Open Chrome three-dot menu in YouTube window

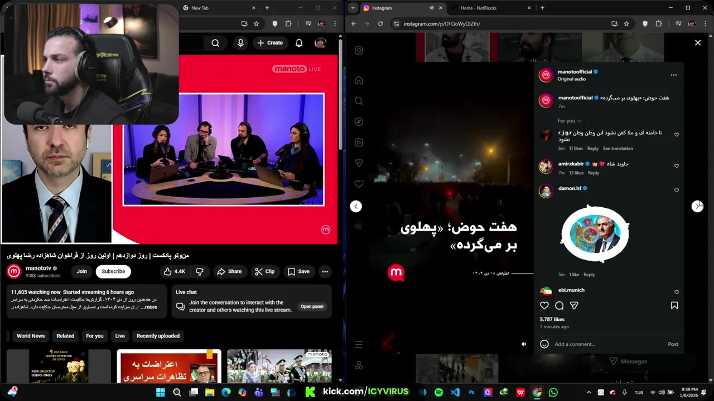(335, 23)
